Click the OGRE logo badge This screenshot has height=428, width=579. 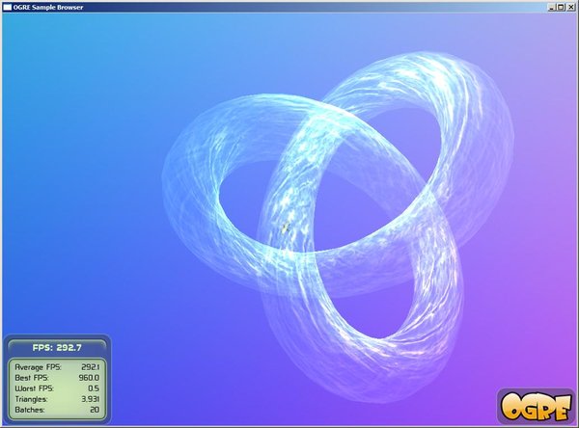point(536,406)
